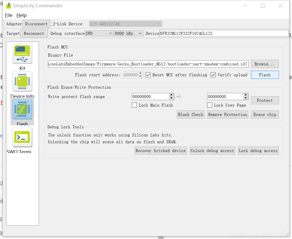Open the 8000 kHz speed dropdown
This screenshot has height=239, width=292.
129,33
